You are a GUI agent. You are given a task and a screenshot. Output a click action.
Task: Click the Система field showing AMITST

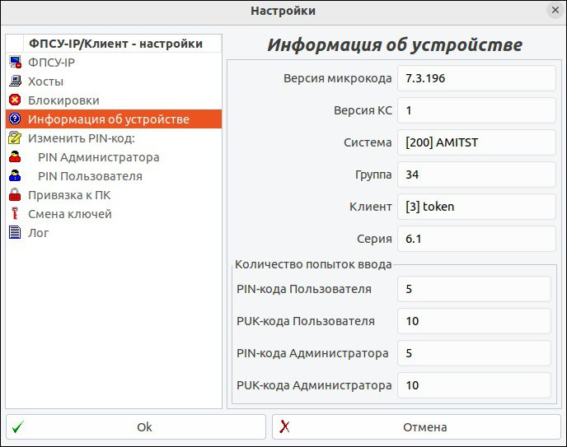pyautogui.click(x=476, y=142)
